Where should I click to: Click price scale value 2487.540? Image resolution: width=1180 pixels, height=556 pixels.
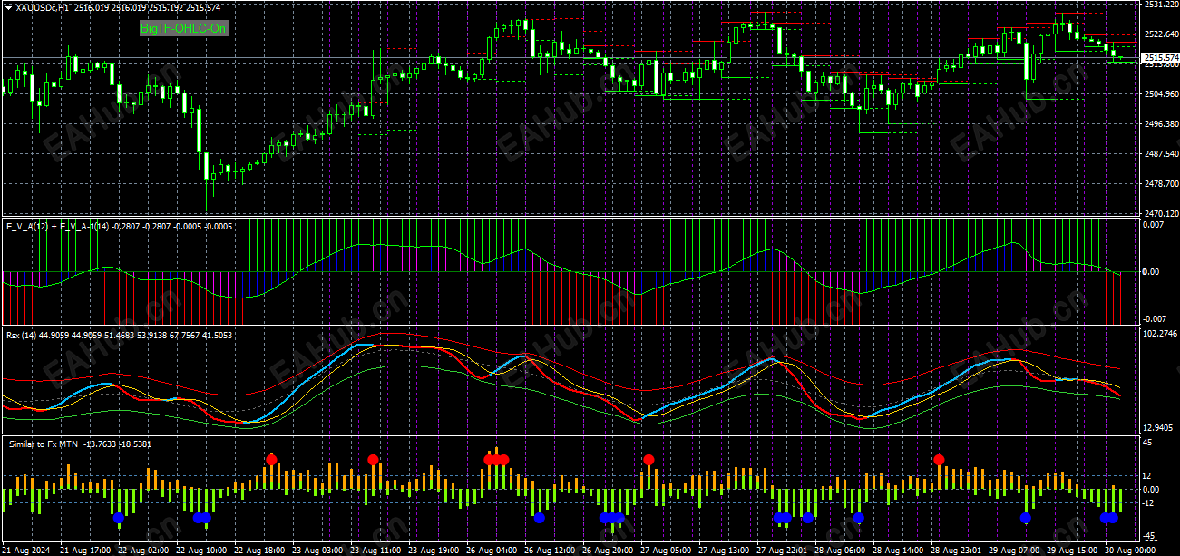[1160, 154]
